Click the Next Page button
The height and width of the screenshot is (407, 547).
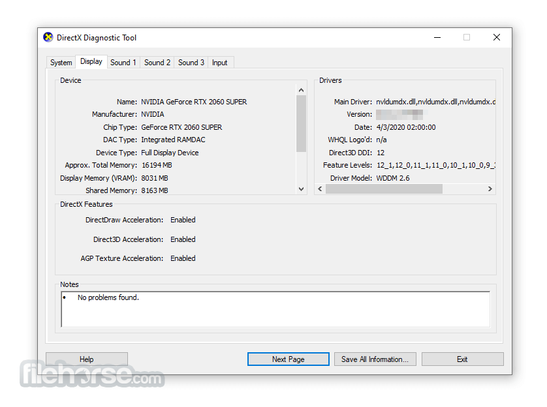pyautogui.click(x=288, y=359)
